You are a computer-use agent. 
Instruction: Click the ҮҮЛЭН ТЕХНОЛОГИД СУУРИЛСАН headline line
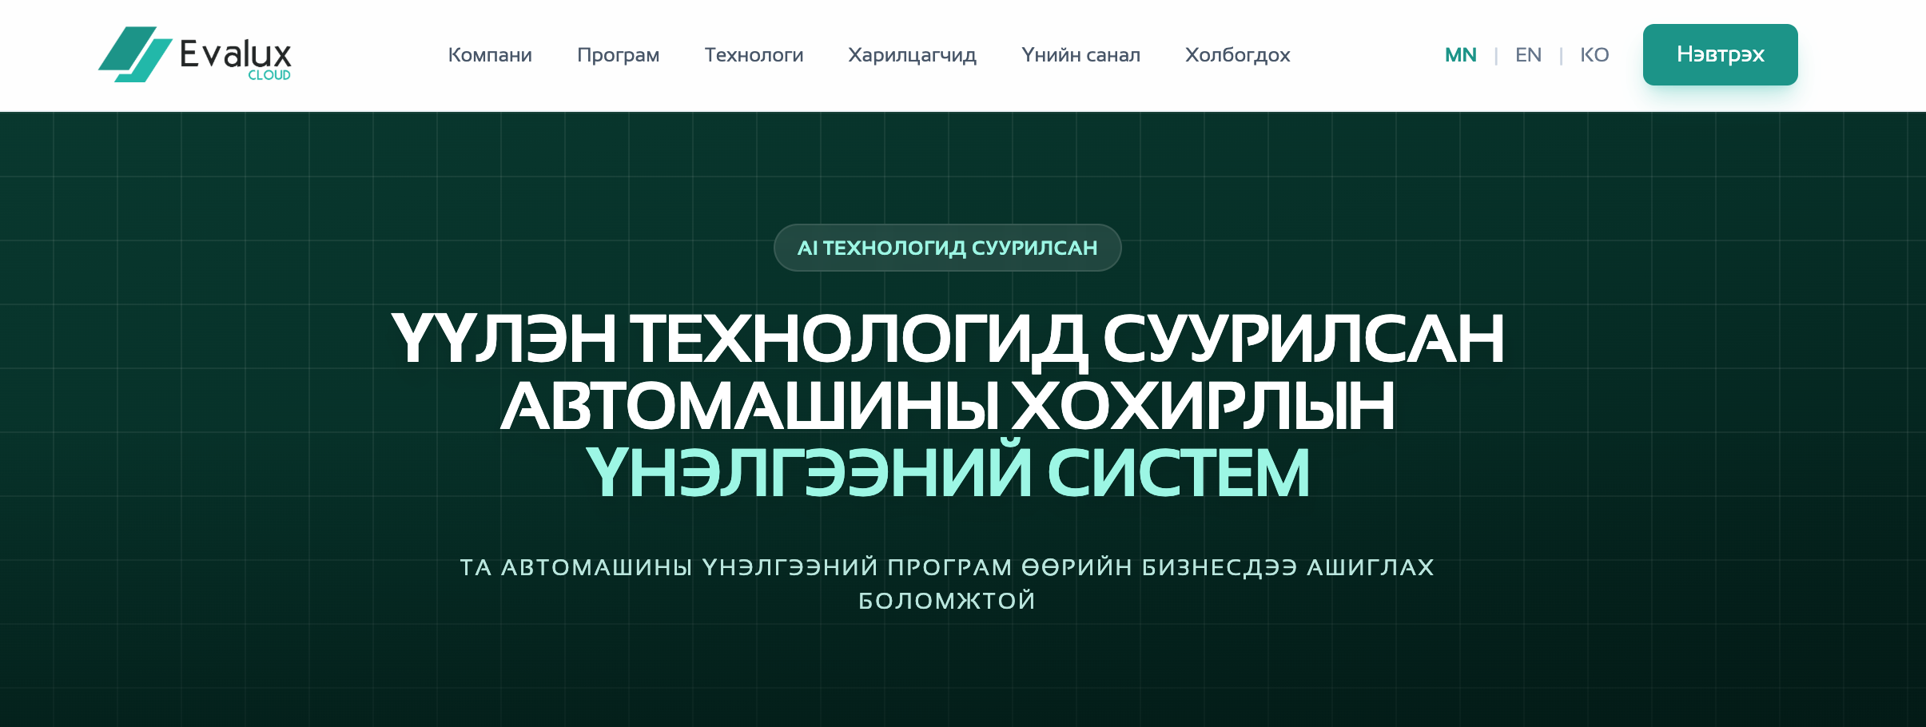(x=947, y=339)
